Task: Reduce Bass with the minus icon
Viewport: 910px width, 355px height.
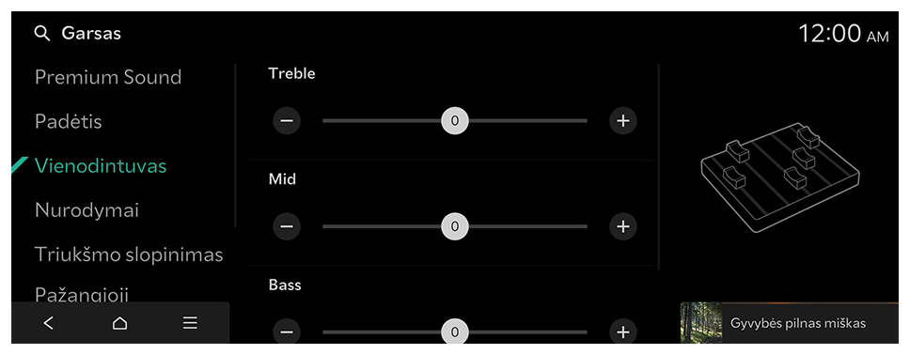Action: pos(287,332)
